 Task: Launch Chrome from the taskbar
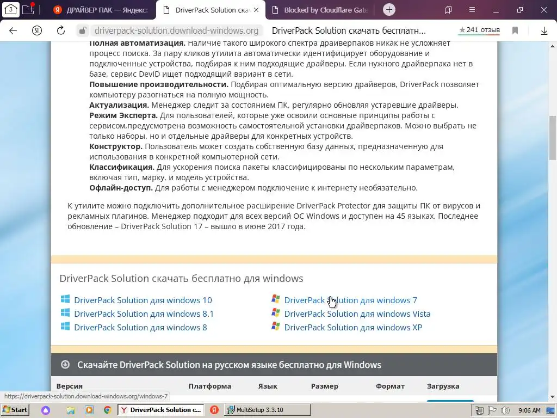pos(107,410)
